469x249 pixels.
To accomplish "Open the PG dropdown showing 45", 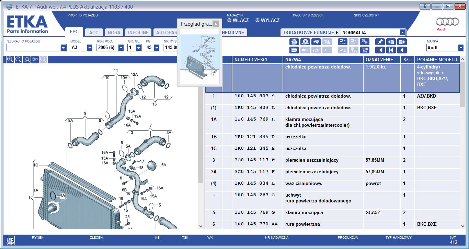I will tap(157, 48).
